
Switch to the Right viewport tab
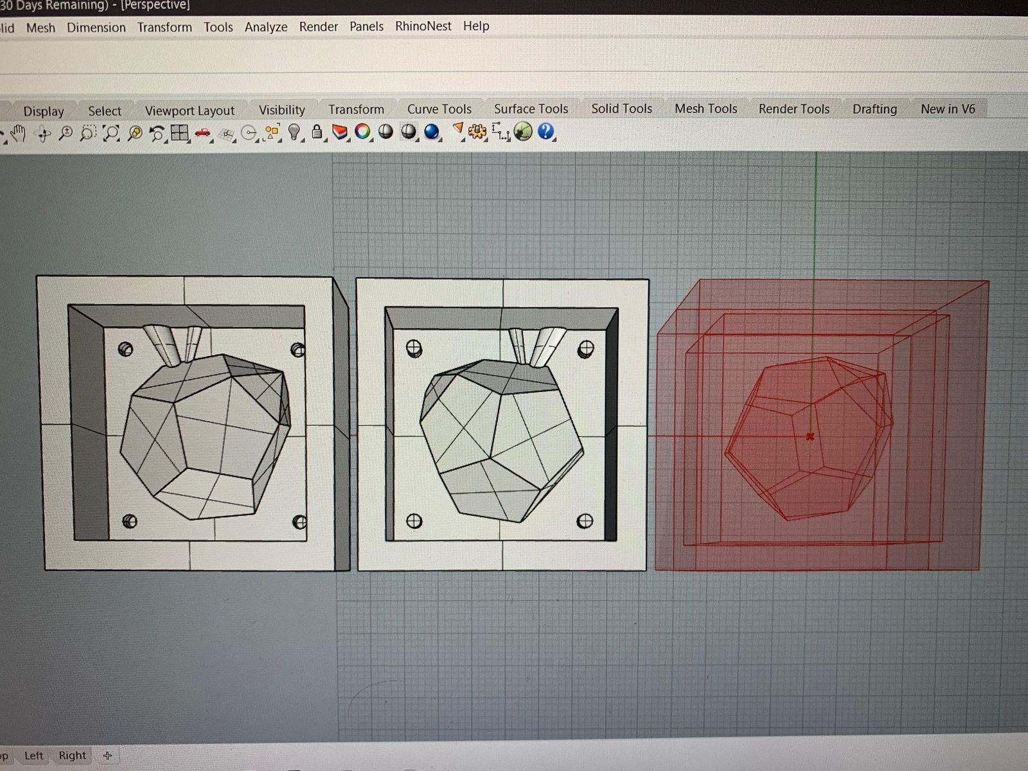point(72,756)
